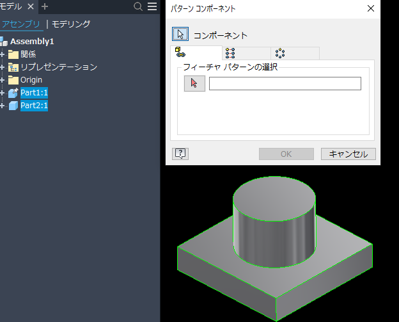399x322 pixels.
Task: Expand the Part1:1 node
Action: pyautogui.click(x=3, y=93)
